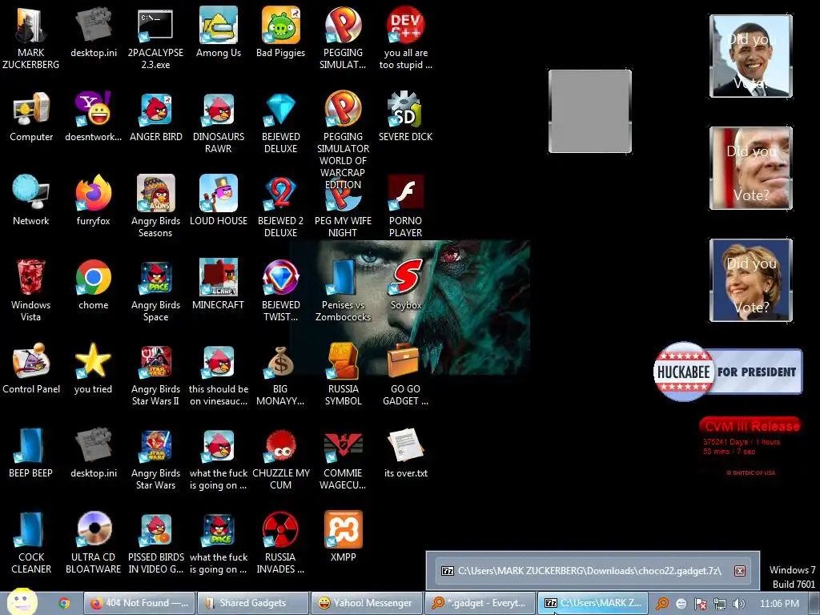Switch to the 7-Zip C:\Users\MARK Z... taskbar button

pyautogui.click(x=593, y=603)
